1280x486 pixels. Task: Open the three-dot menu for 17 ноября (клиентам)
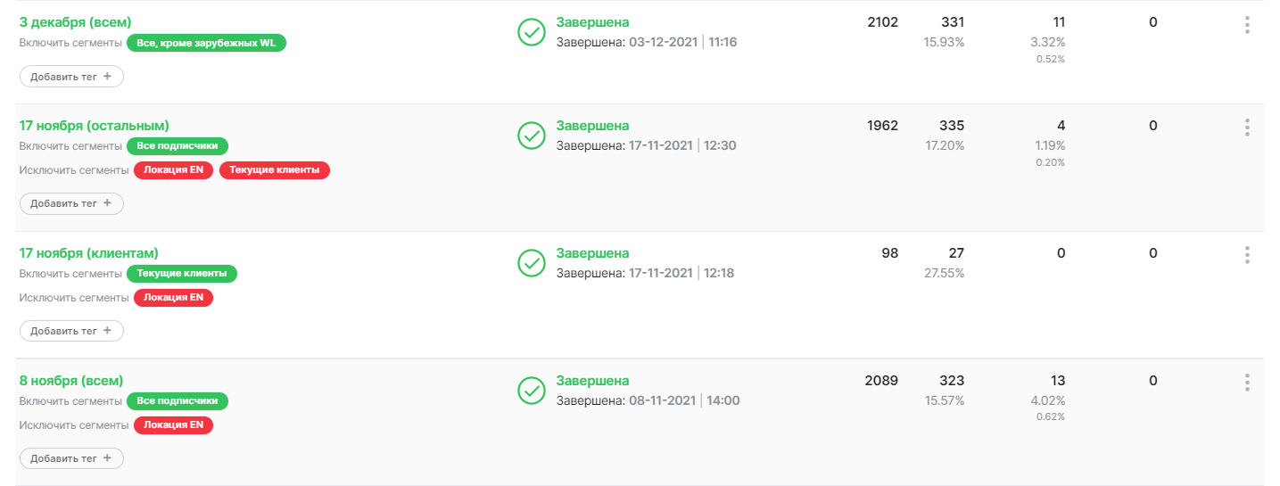[x=1247, y=255]
